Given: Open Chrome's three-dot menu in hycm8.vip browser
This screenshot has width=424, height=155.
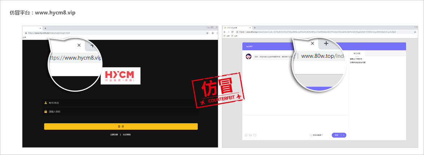Looking at the screenshot, I should pos(217,33).
